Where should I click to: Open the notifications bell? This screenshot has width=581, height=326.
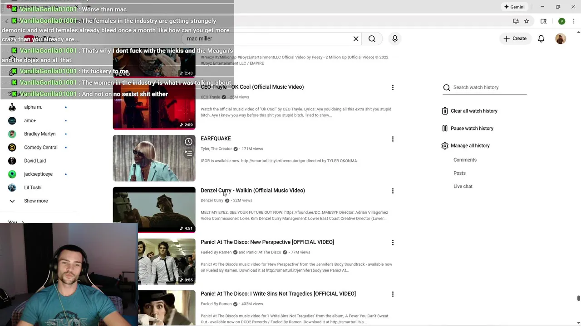pos(541,39)
